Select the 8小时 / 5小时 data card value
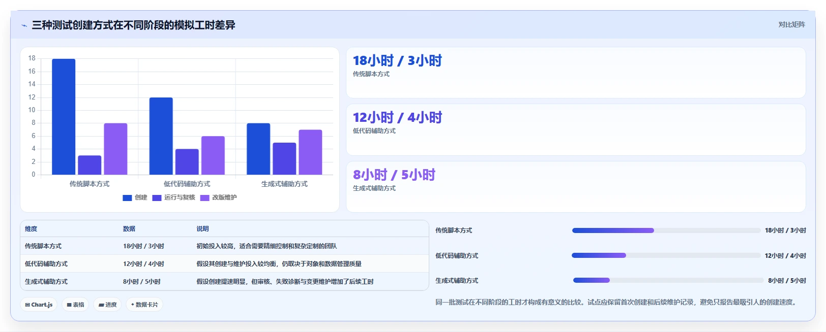The height and width of the screenshot is (332, 826). (394, 175)
